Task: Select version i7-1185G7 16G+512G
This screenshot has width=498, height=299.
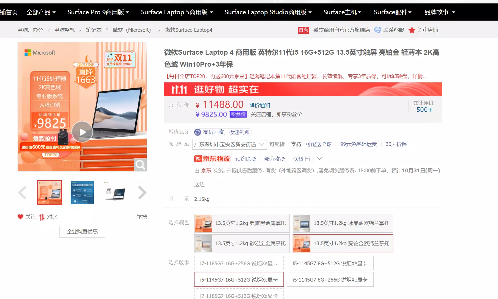Action: (x=239, y=294)
